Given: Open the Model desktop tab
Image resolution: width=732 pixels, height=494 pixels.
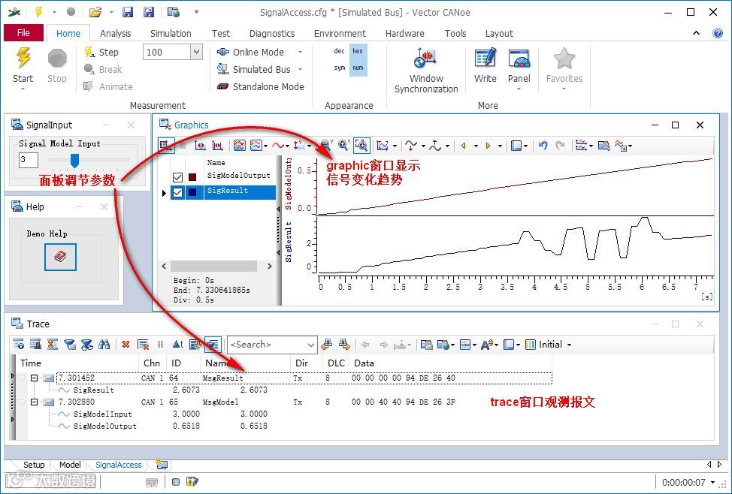Looking at the screenshot, I should [x=70, y=465].
